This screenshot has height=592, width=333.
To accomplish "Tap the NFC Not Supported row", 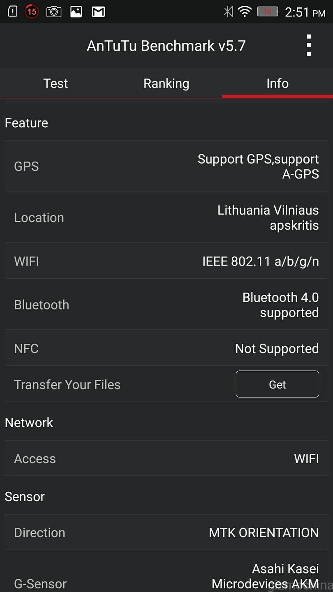I will (x=166, y=348).
